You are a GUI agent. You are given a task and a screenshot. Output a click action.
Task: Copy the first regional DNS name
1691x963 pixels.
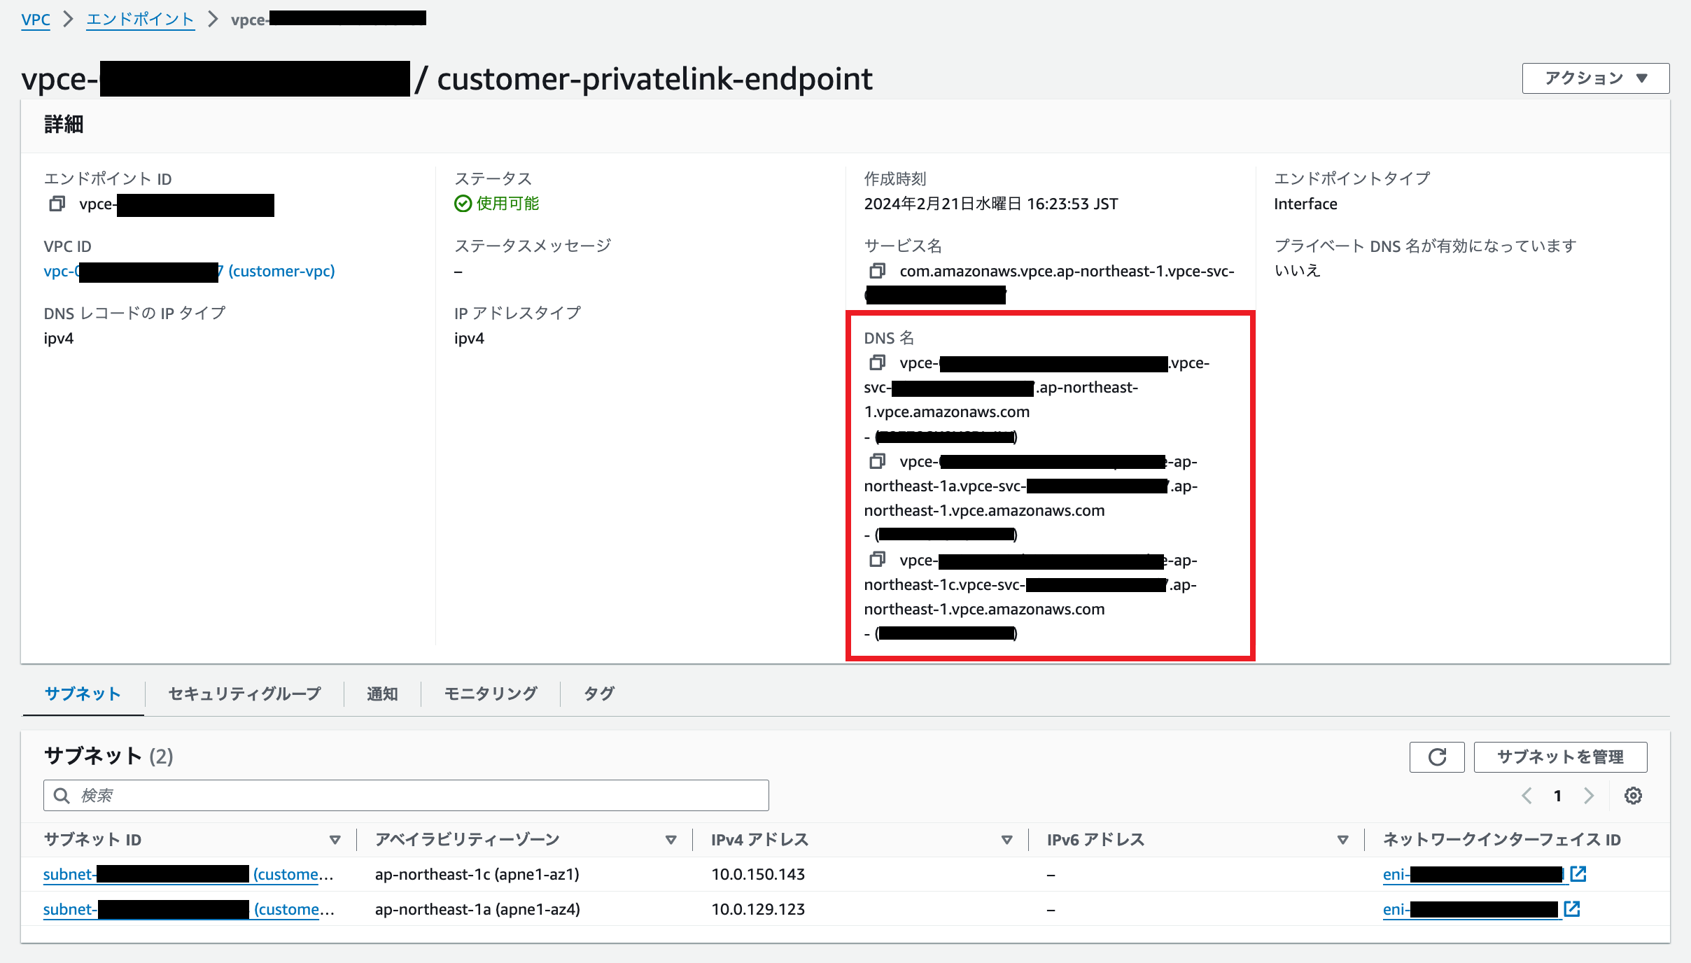877,363
